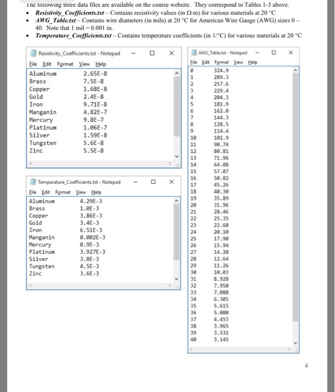Minimize the Temperature_Coefficients Notepad window

(136, 182)
